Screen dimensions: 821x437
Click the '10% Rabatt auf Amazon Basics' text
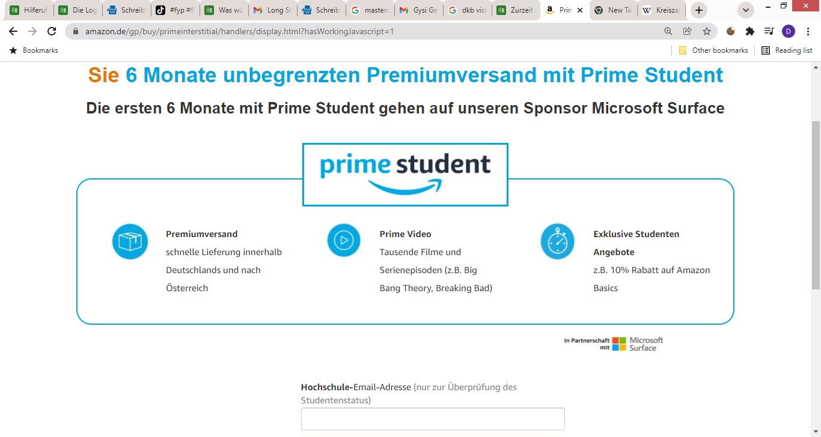click(652, 279)
